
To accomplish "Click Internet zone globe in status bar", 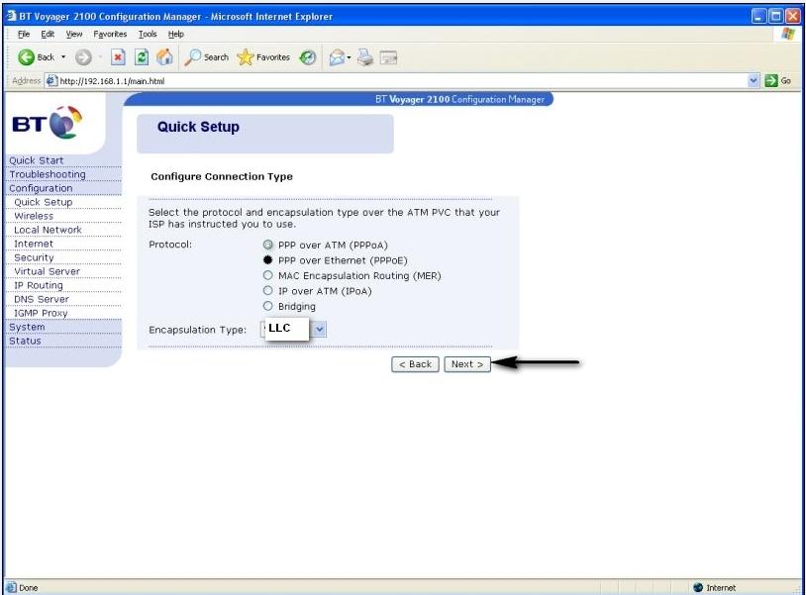I will coord(698,587).
